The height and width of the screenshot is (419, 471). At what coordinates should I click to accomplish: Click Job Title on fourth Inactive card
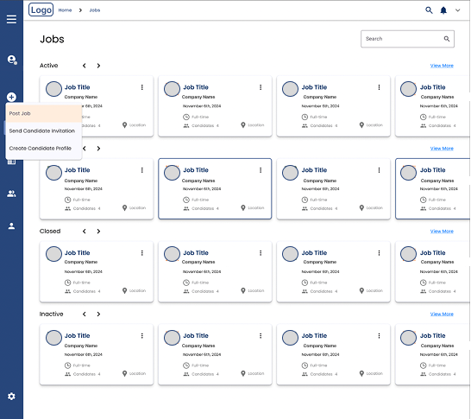[x=432, y=336]
